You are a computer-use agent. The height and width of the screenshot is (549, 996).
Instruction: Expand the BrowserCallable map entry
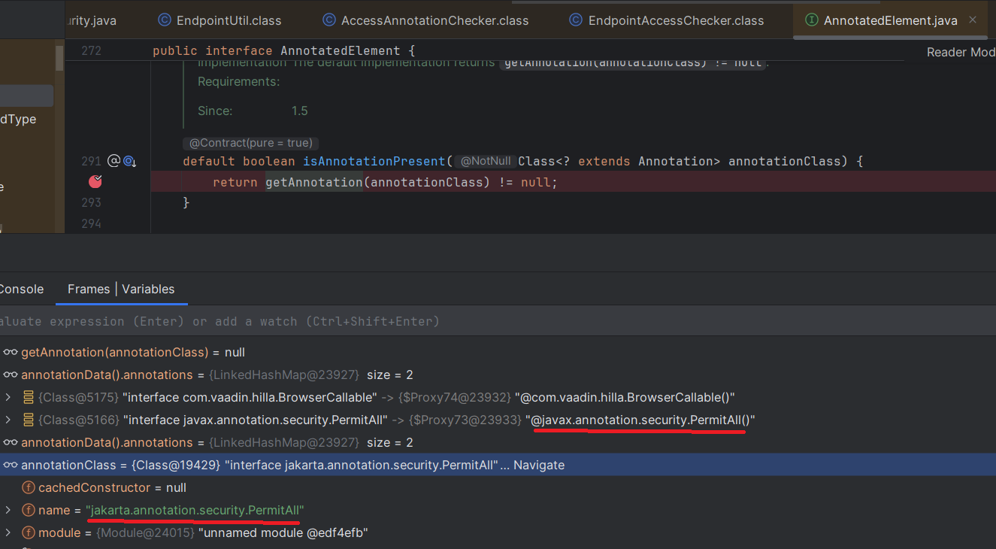coord(8,397)
